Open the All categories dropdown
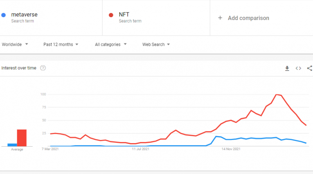This screenshot has height=174, width=313. click(111, 45)
